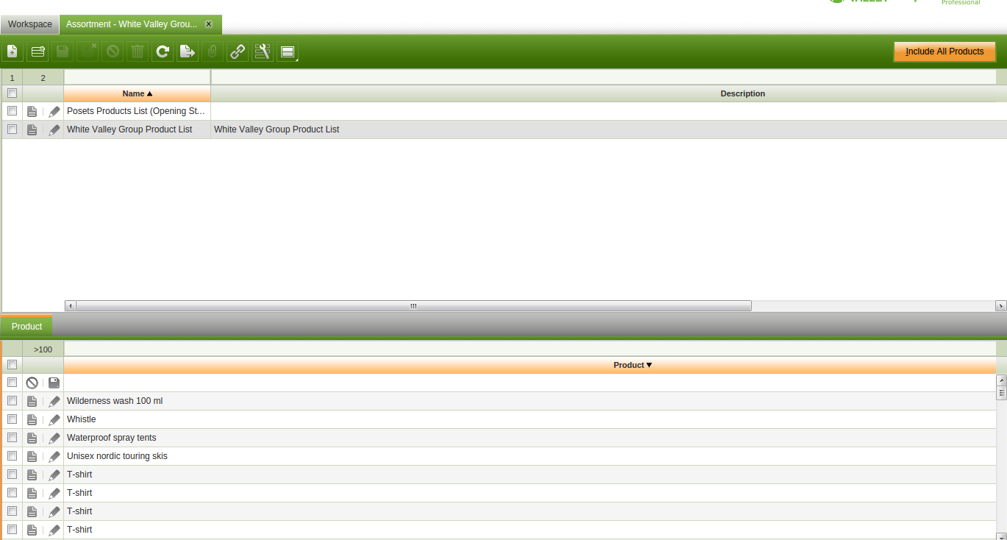This screenshot has height=540, width=1007.
Task: Select the Product child tab
Action: [26, 327]
